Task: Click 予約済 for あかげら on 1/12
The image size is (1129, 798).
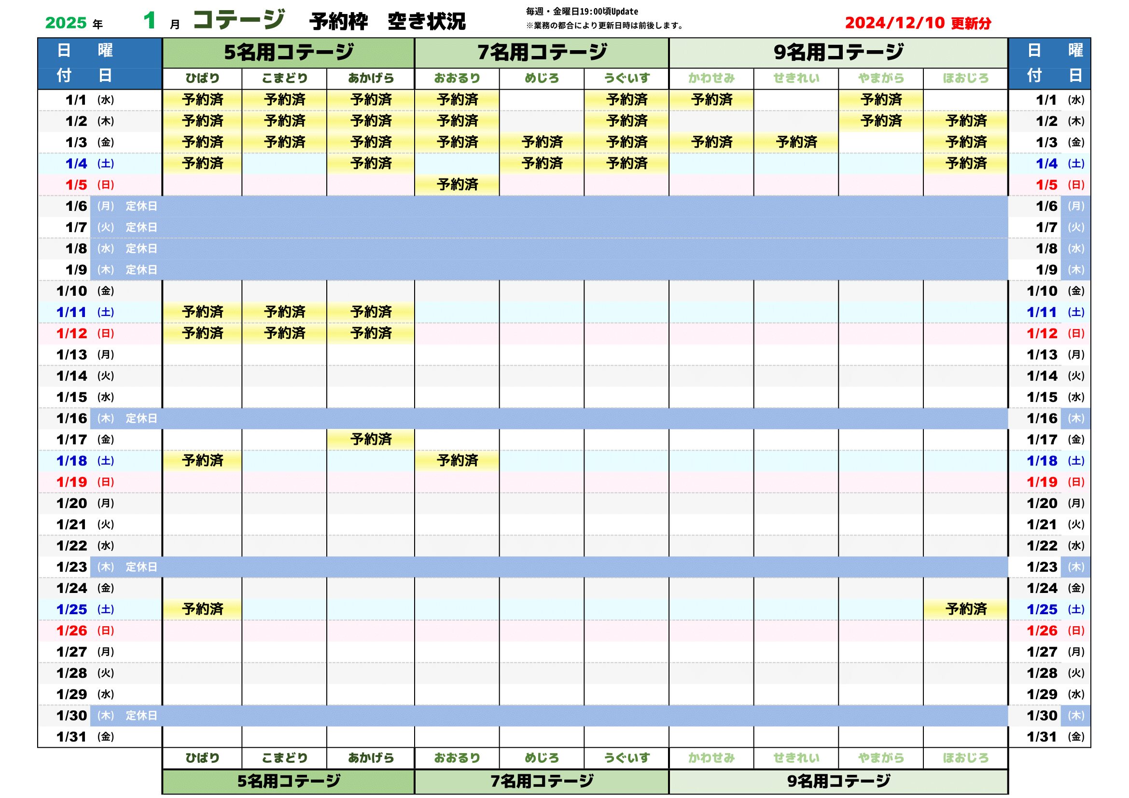Action: [x=371, y=333]
